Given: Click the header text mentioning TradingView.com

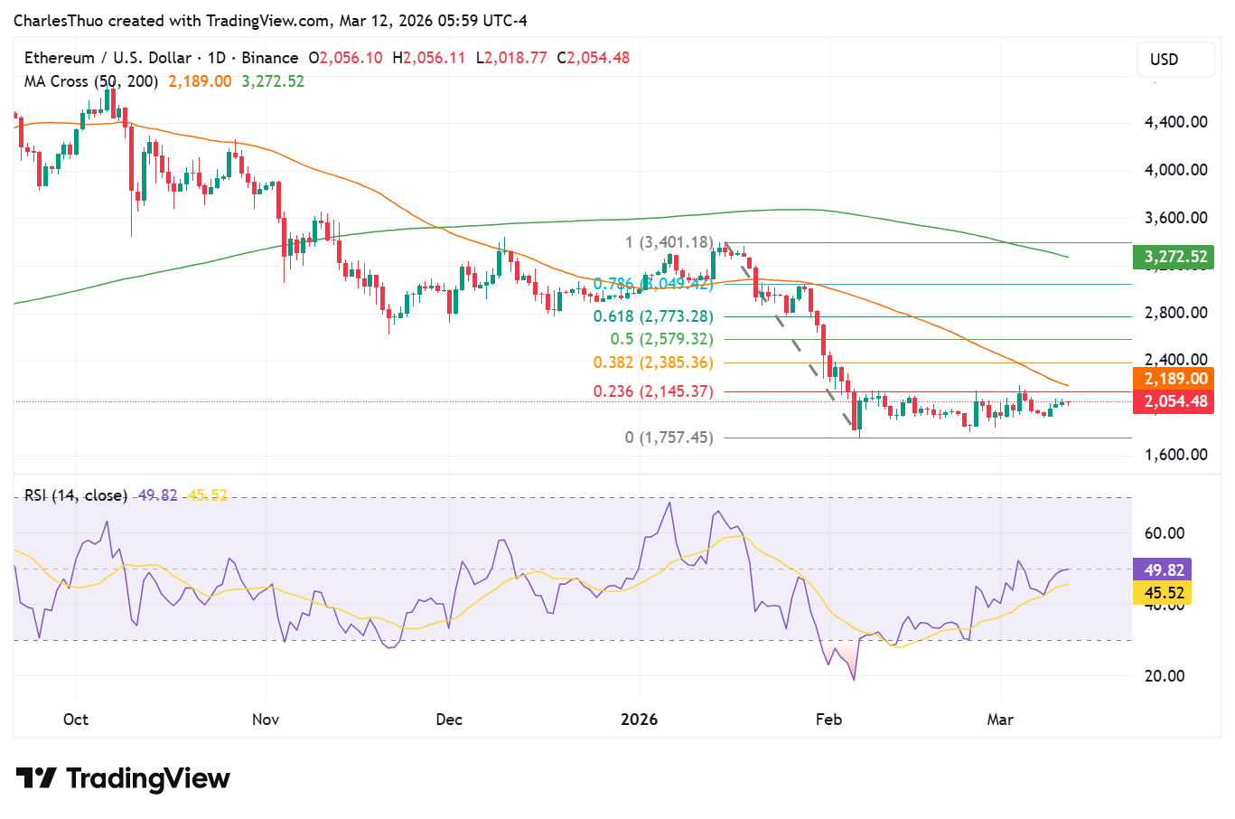Looking at the screenshot, I should [x=270, y=21].
